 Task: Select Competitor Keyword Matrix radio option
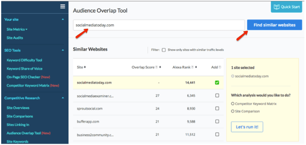click(233, 104)
